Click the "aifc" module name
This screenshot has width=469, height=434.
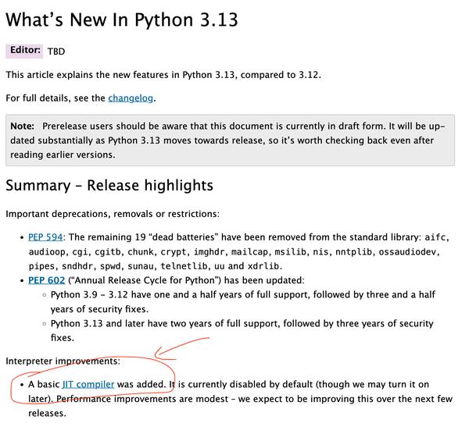[x=435, y=237]
